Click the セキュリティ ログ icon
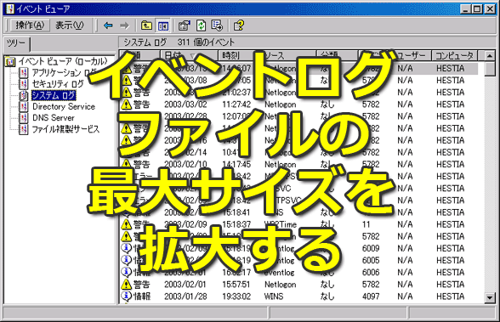The width and height of the screenshot is (500, 322). click(24, 84)
